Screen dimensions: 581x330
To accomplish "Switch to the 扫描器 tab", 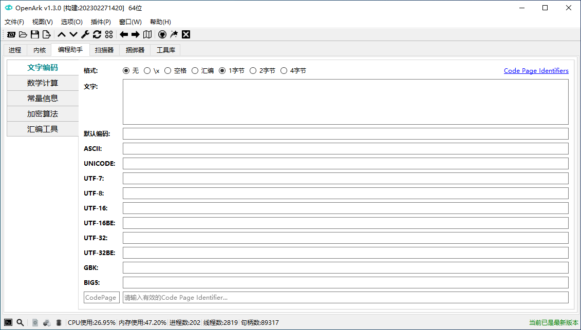I will point(104,50).
